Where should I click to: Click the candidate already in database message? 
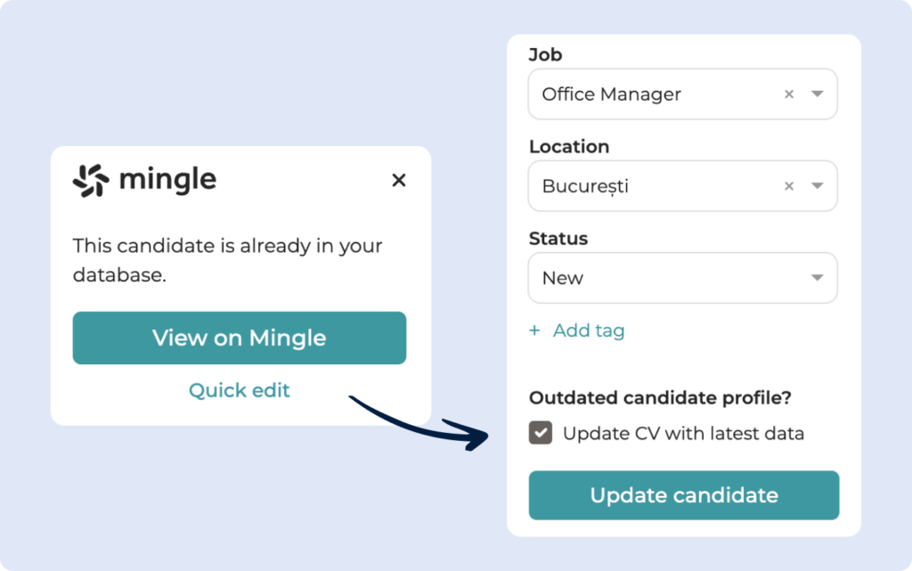(227, 260)
